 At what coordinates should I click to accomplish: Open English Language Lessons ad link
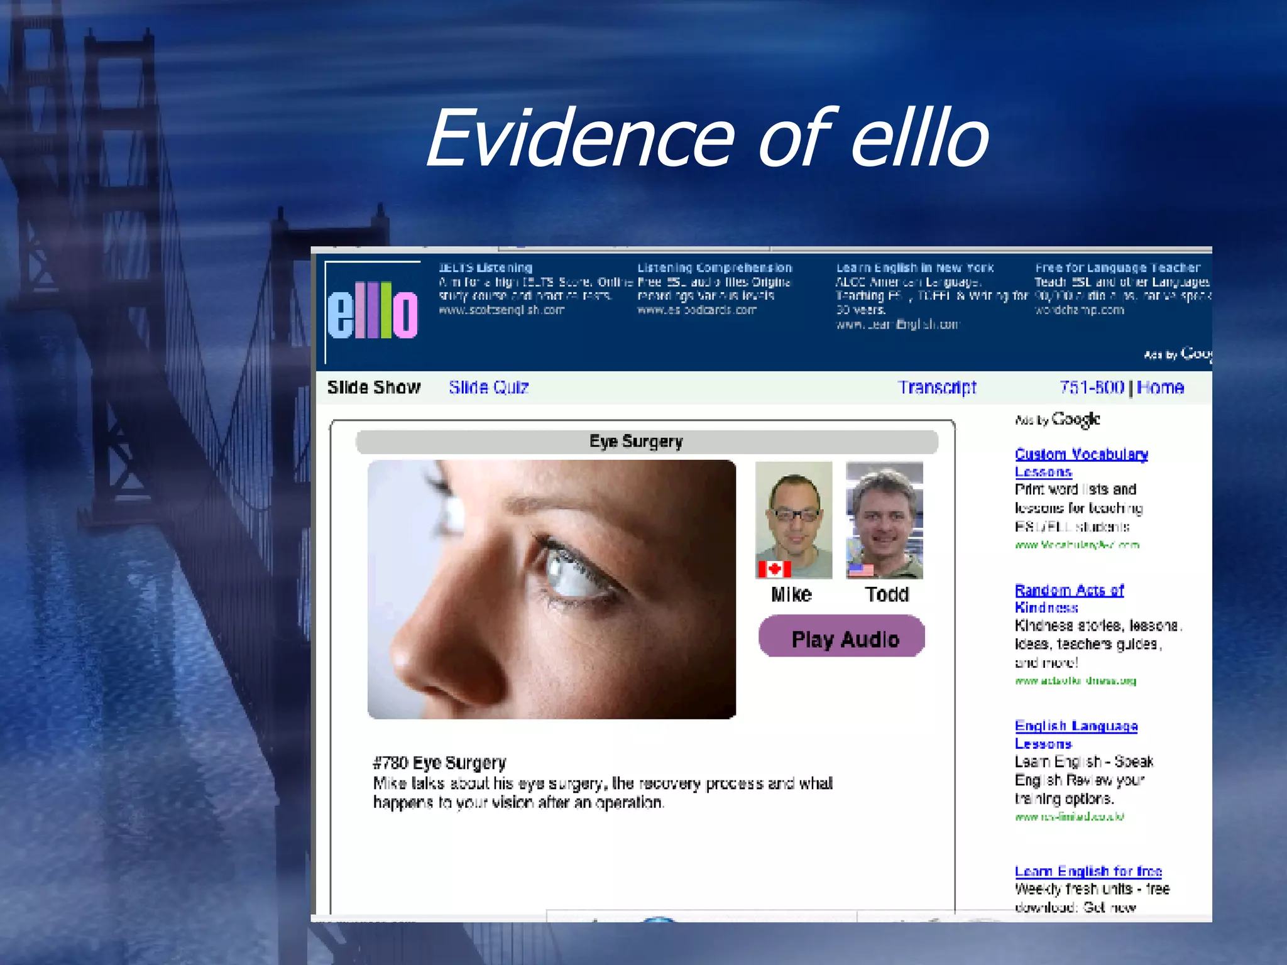[1076, 734]
